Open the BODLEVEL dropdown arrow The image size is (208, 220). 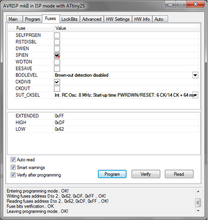pos(195,75)
